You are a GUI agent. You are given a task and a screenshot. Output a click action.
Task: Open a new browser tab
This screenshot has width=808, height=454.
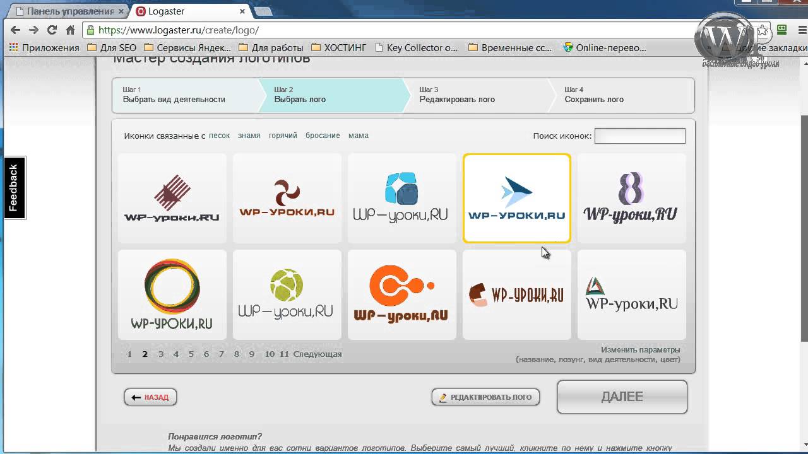click(264, 11)
